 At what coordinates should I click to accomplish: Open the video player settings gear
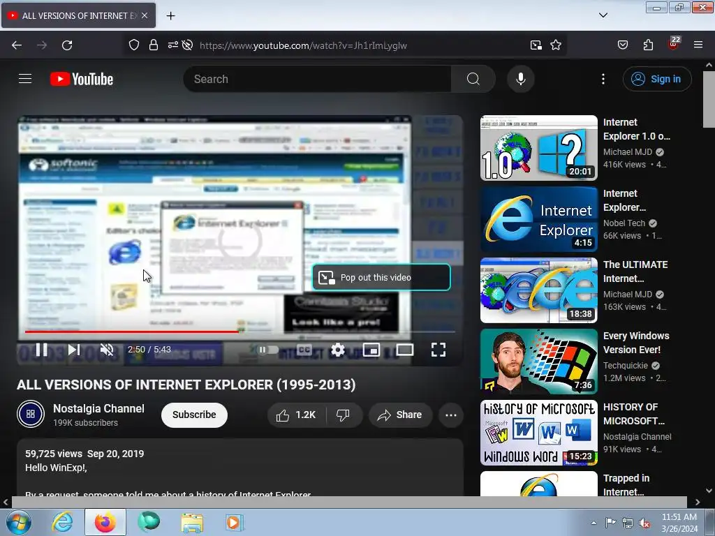pyautogui.click(x=337, y=350)
